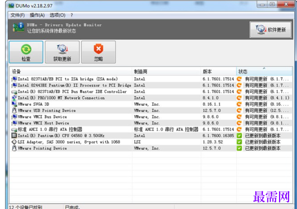Sort by the 设备 column header
Viewport: 297px width, 209px height.
[71, 72]
